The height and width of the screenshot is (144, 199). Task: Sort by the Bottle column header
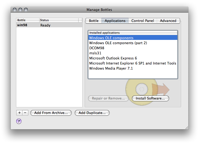point(28,20)
